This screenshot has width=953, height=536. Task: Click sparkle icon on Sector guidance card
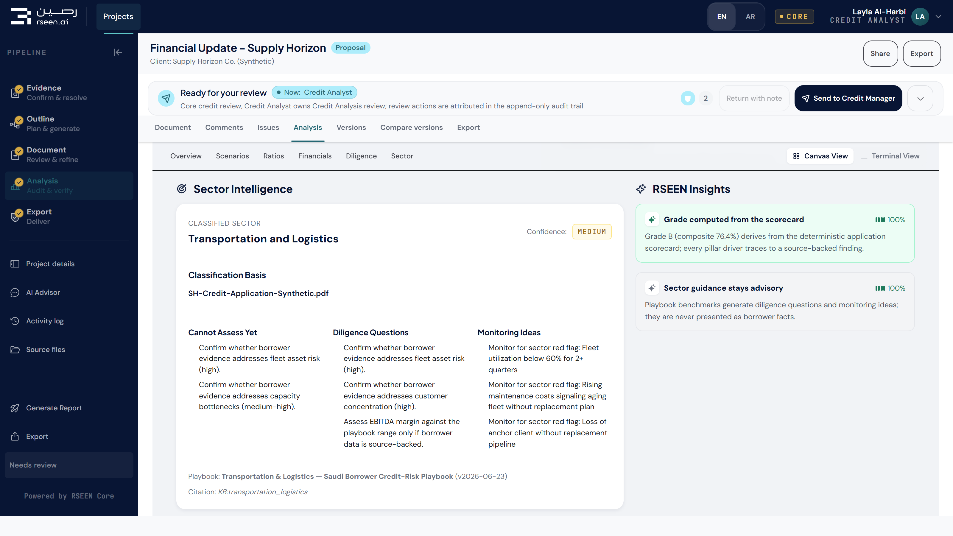[x=652, y=288]
